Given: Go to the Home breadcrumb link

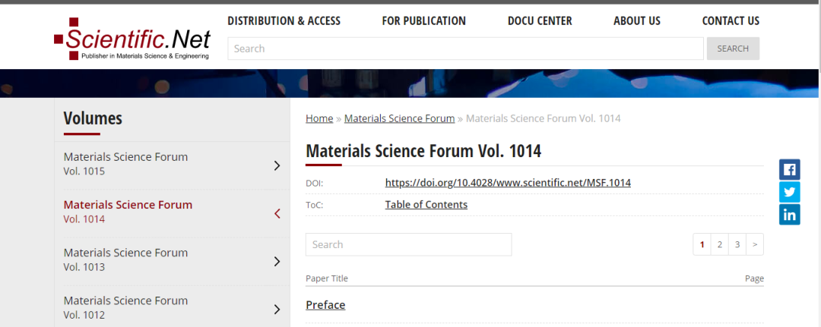Looking at the screenshot, I should [319, 118].
